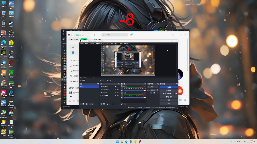The height and width of the screenshot is (144, 257).
Task: Move the scene down with Scenes down arrow
Action: tap(93, 104)
